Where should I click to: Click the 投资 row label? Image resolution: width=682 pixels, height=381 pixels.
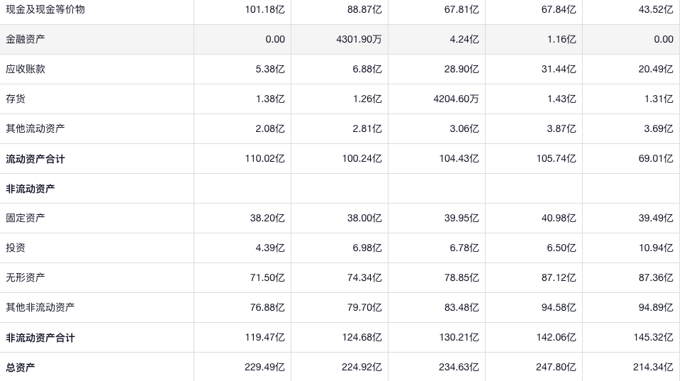pos(16,248)
